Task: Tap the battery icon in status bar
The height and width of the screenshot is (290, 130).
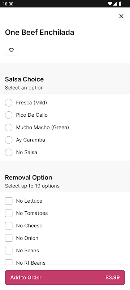Action: [120, 4]
